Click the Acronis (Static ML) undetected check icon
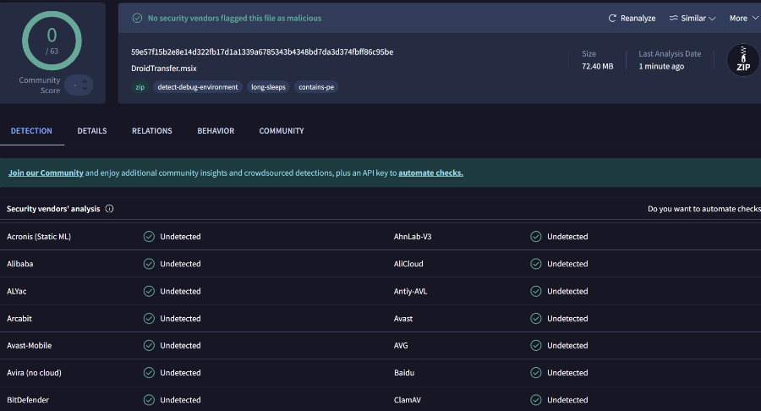The width and height of the screenshot is (761, 411). (x=149, y=237)
